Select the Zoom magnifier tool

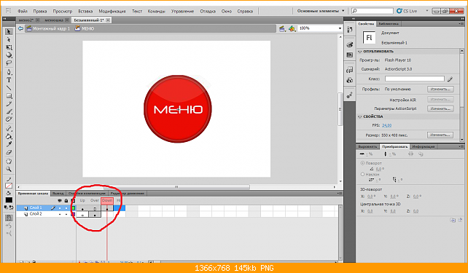pyautogui.click(x=9, y=170)
